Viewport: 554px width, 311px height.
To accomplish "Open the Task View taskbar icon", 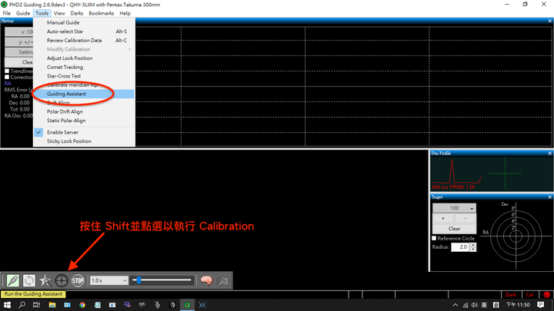I will 37,305.
